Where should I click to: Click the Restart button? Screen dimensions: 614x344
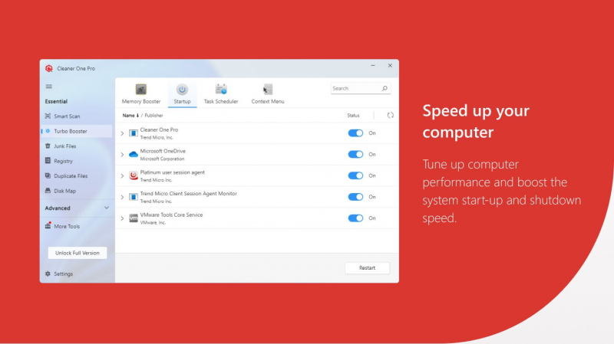(x=367, y=268)
